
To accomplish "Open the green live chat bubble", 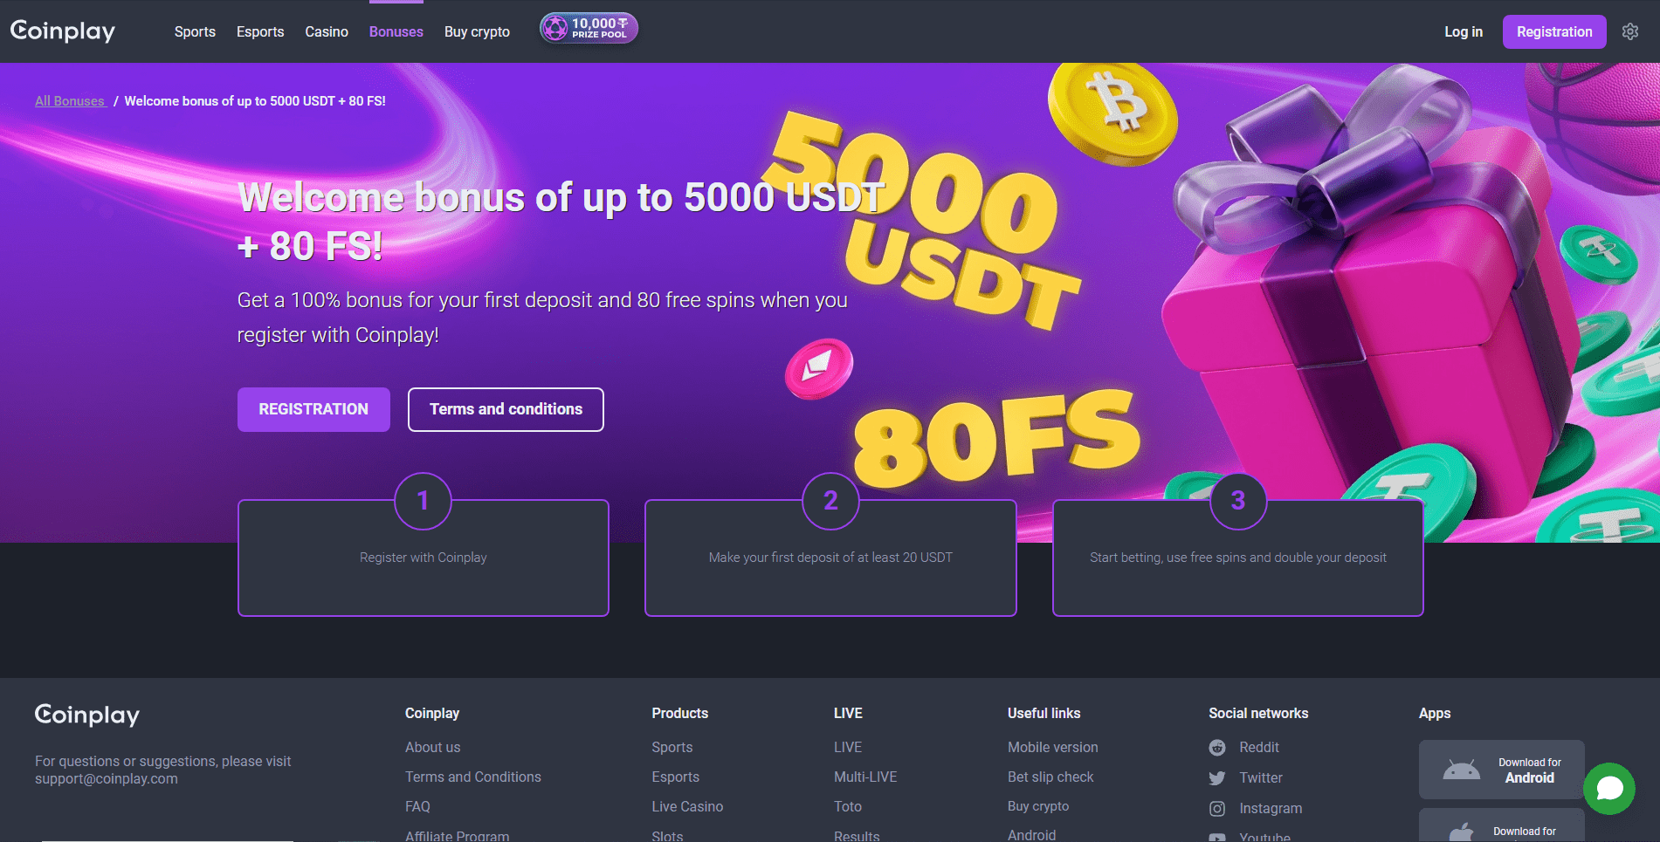I will (1609, 789).
